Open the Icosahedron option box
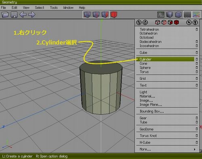The width and height of the screenshot is (202, 159). click(197, 46)
